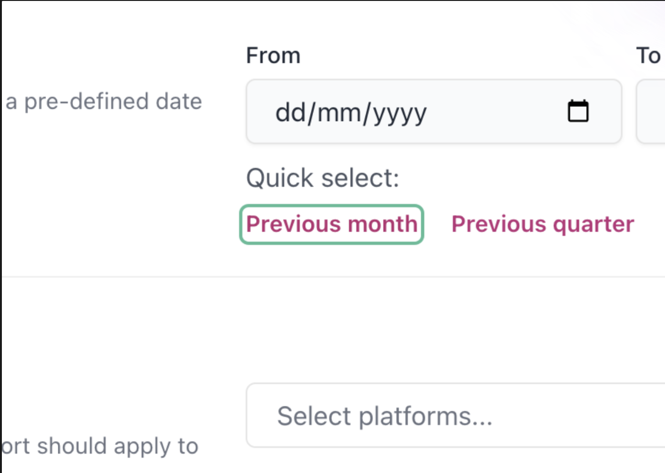Open the Select platforms dropdown
Screen dimensions: 665x473
(x=455, y=415)
